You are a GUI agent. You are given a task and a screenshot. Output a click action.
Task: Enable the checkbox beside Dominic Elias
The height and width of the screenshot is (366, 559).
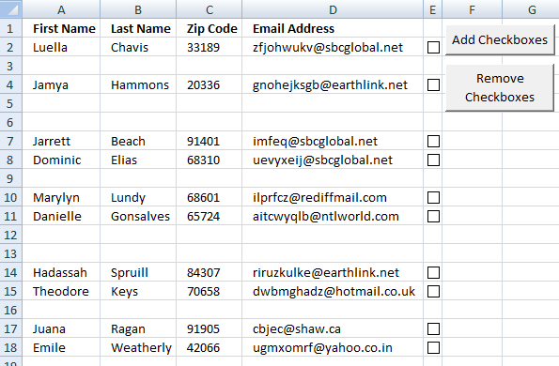coord(433,160)
